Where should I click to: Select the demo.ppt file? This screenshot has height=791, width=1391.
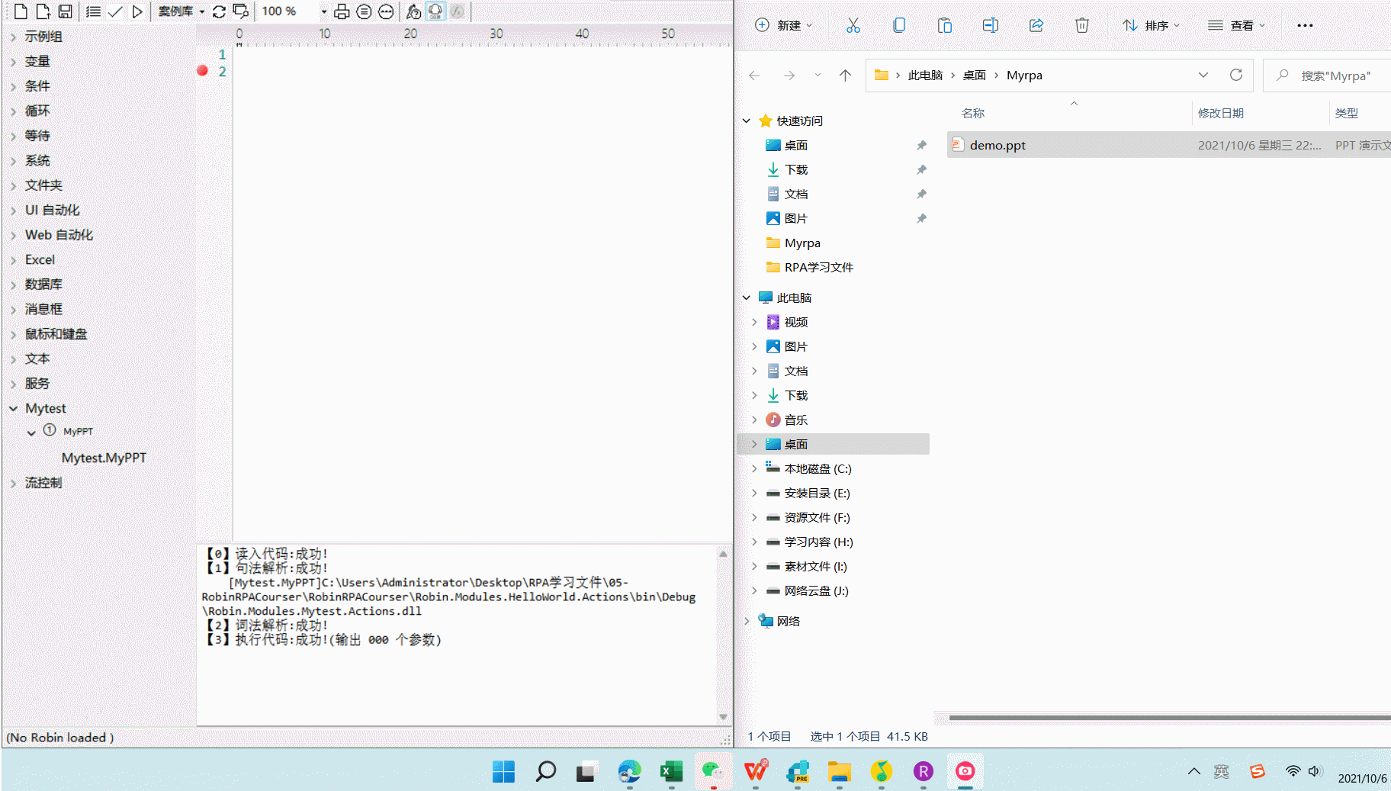click(1168, 145)
